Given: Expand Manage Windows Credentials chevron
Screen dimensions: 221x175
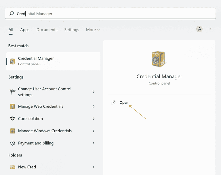Looking at the screenshot, I should point(94,131).
